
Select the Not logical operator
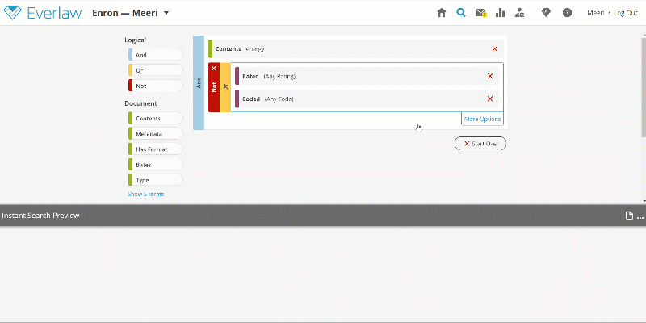(155, 86)
